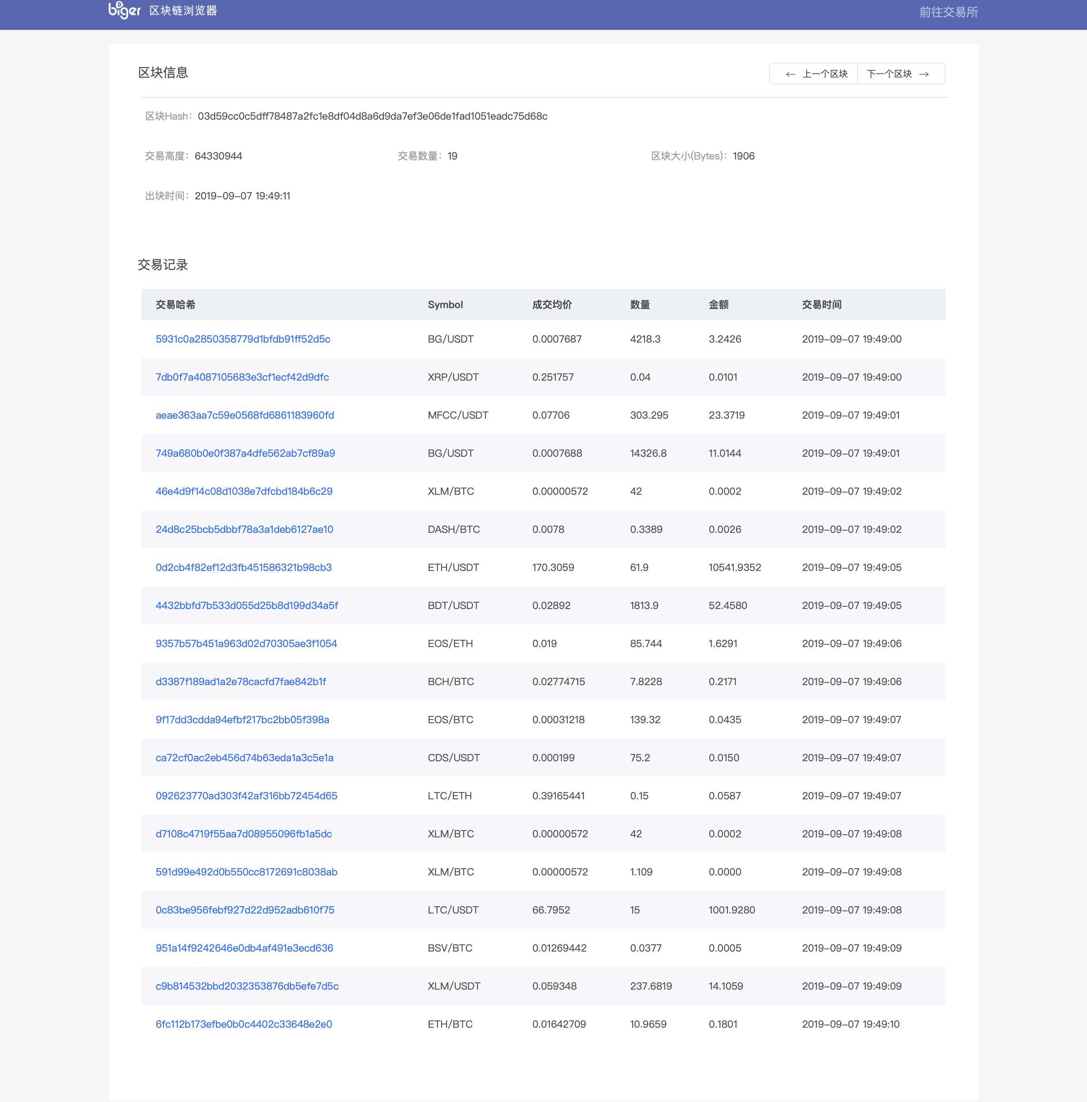
Task: Open the CDS/USDT transaction hash link
Action: [x=244, y=758]
